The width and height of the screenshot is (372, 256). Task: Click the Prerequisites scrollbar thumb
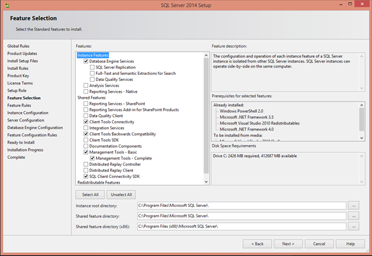[x=362, y=120]
